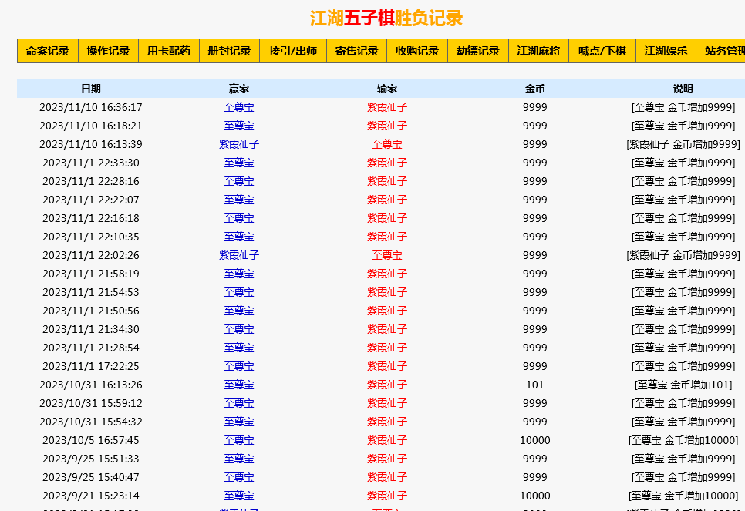This screenshot has width=745, height=511.
Task: Click the 赢家 column header
Action: pyautogui.click(x=239, y=89)
